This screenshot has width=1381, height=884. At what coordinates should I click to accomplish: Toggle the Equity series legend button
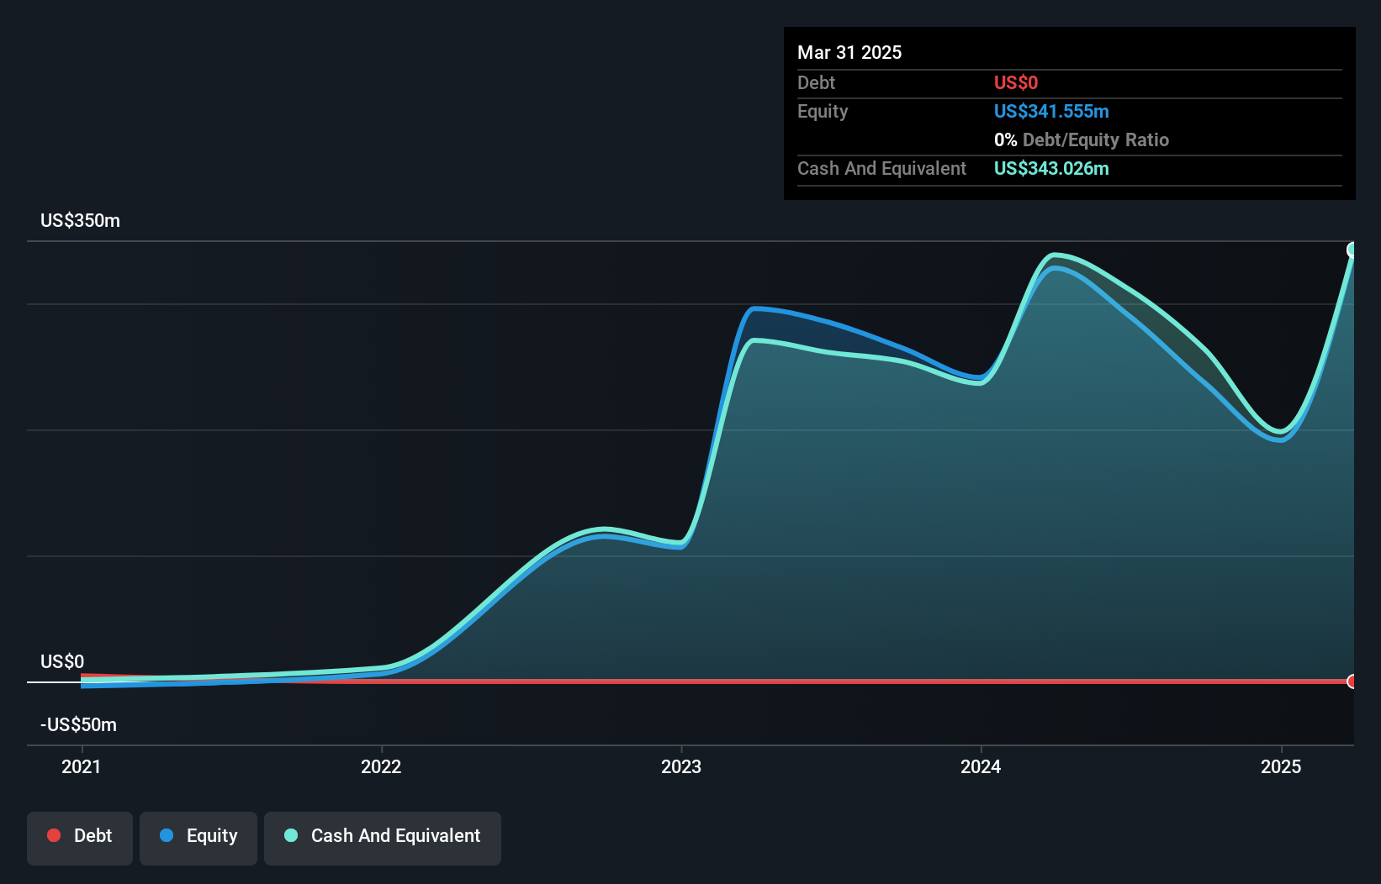pyautogui.click(x=198, y=838)
